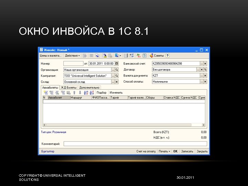Screen dimensions: 248x186
Task: Click the Авиабилет column header
Action: tap(59, 97)
